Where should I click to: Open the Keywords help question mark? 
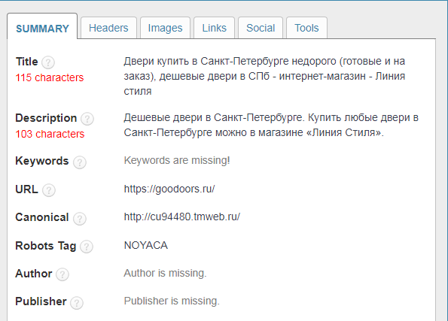tap(80, 162)
